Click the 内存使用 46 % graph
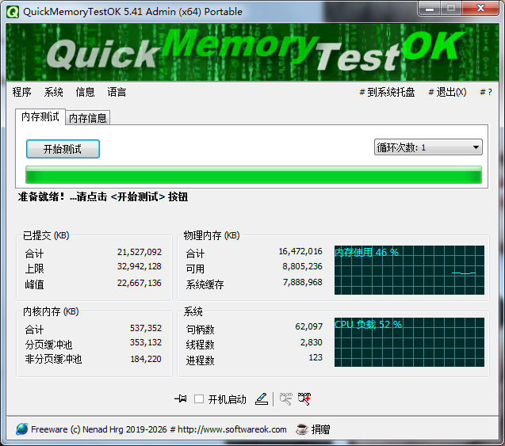This screenshot has width=505, height=446. [409, 270]
